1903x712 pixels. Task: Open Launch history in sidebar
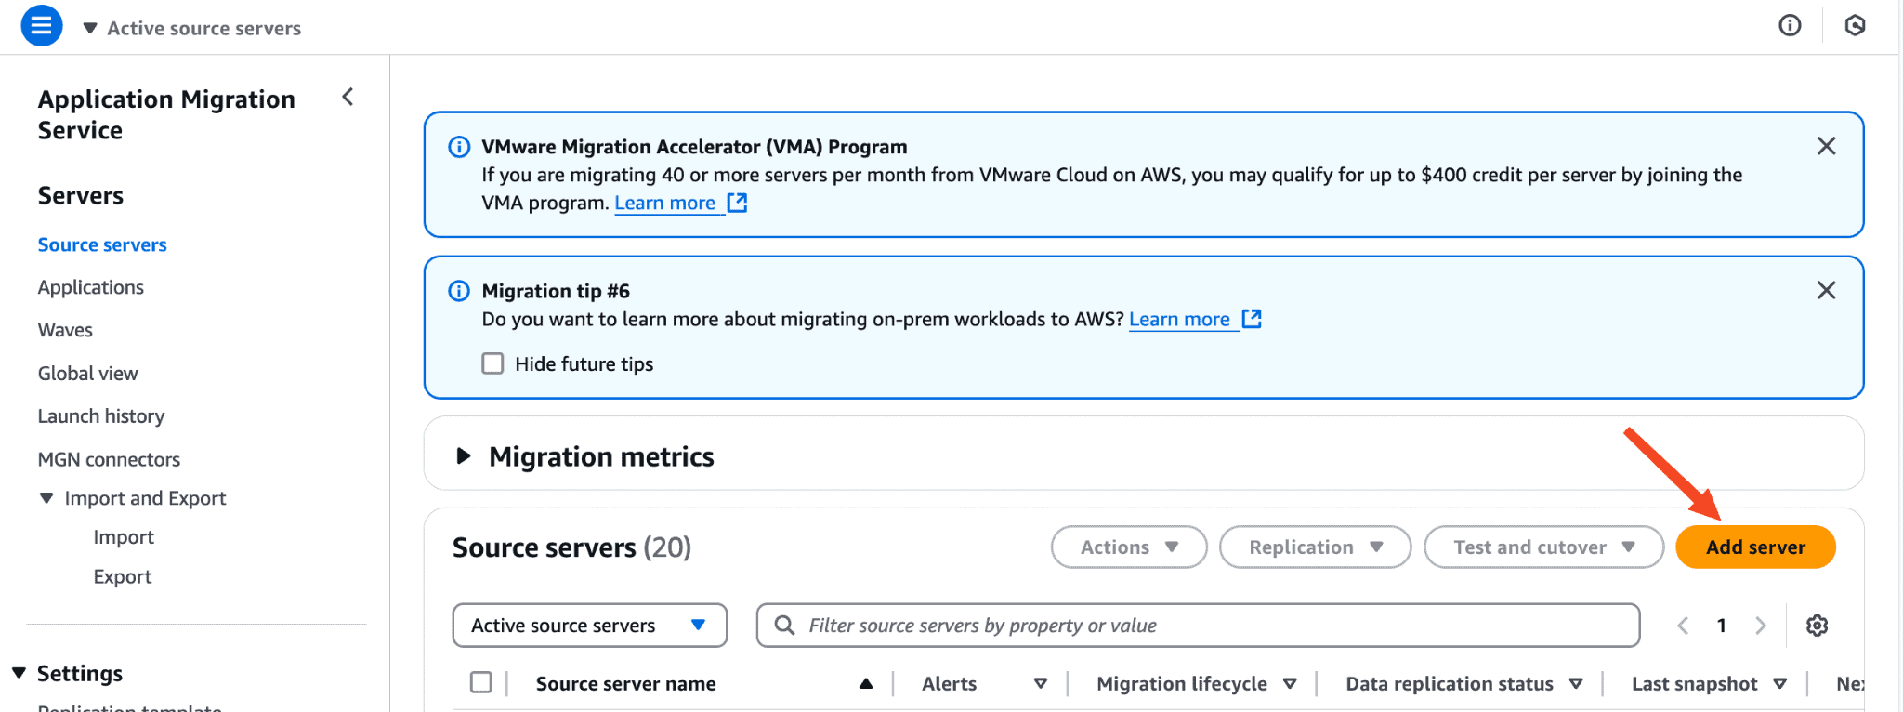[x=101, y=416]
